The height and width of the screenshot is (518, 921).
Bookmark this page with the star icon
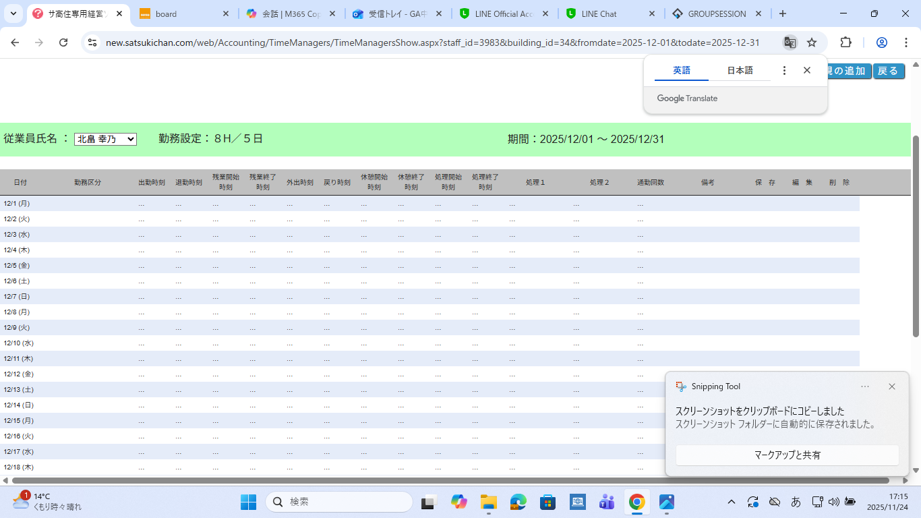click(812, 42)
